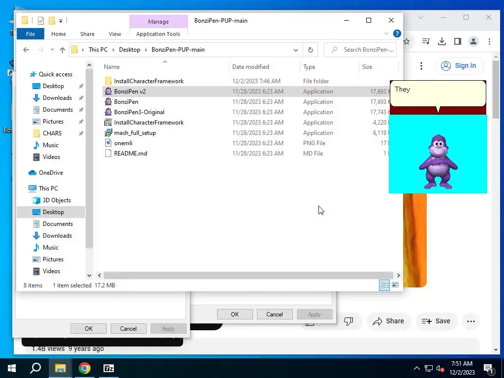Open YouTube settings three-dot menu
Image resolution: width=504 pixels, height=378 pixels.
[421, 66]
